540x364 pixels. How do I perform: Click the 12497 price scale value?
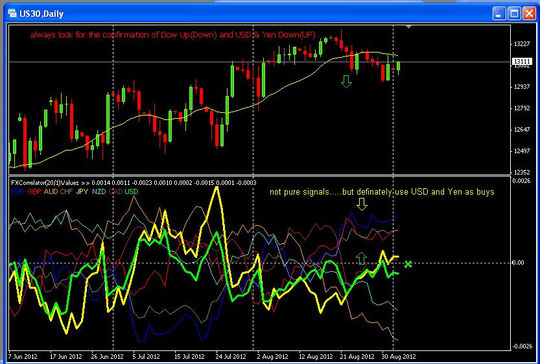point(522,151)
